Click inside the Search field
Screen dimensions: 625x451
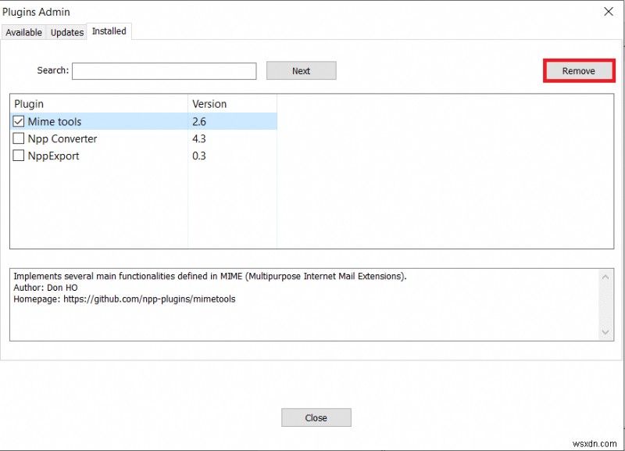[164, 70]
